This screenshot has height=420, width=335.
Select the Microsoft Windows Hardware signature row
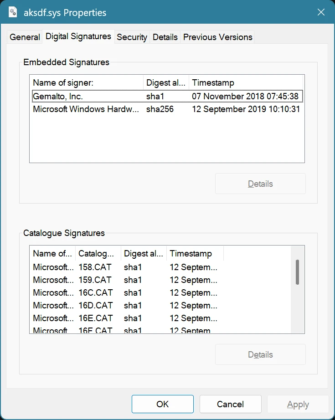coord(91,109)
